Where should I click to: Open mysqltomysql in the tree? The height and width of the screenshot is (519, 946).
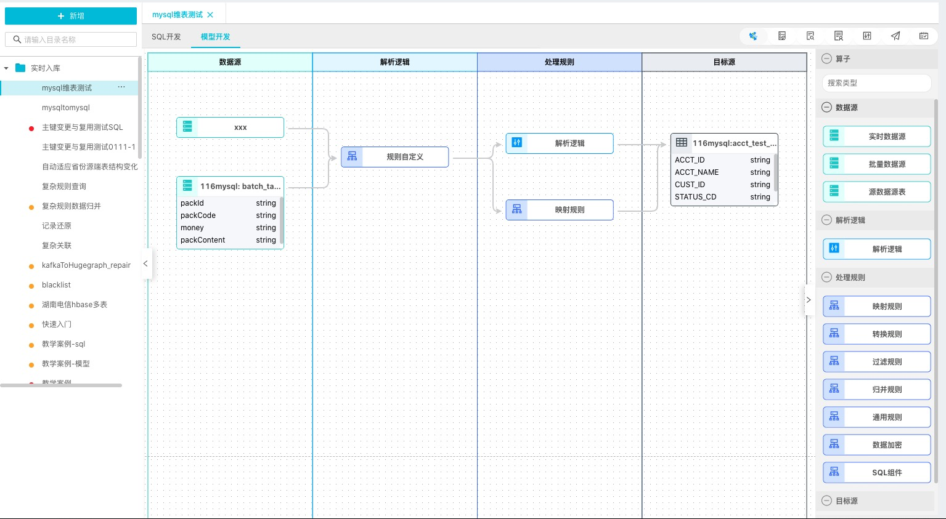[x=66, y=108]
